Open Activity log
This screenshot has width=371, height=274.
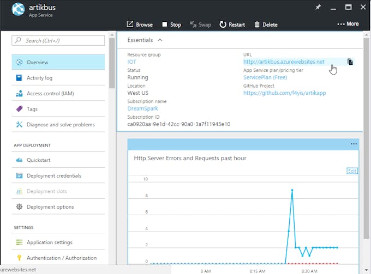[58, 78]
